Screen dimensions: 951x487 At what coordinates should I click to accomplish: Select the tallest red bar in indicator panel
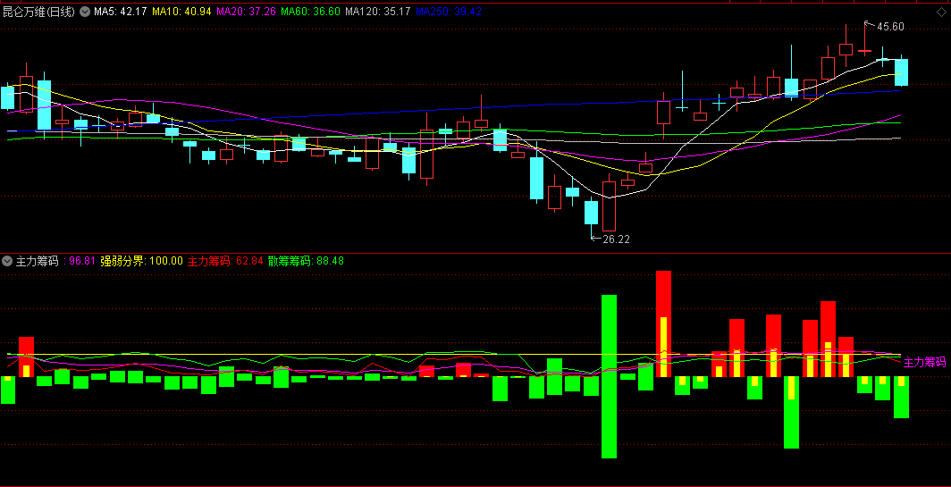pyautogui.click(x=663, y=323)
